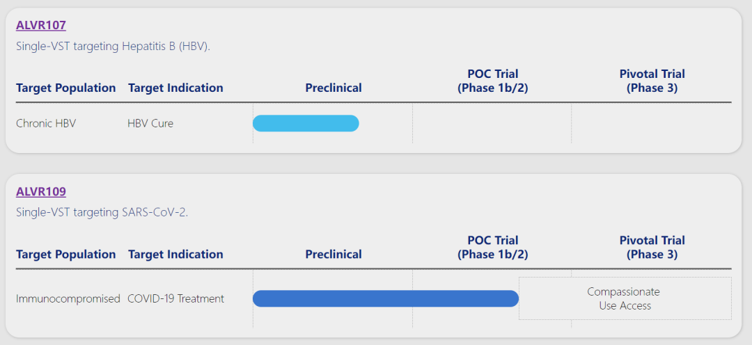Click Target Population header in ALVR107 table
This screenshot has height=345, width=752.
click(66, 88)
